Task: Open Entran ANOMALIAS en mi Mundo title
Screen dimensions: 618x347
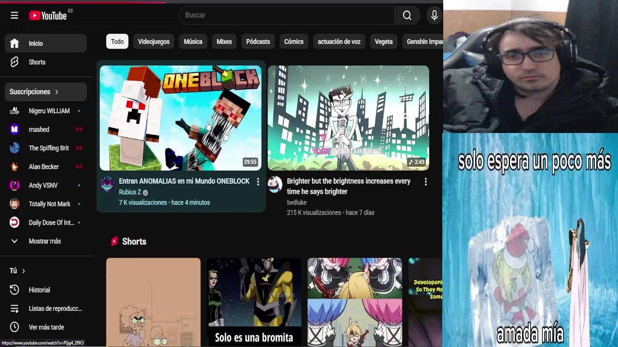Action: point(184,181)
